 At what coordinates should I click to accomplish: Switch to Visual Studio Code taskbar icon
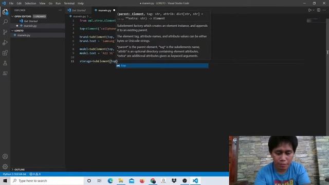(195, 180)
